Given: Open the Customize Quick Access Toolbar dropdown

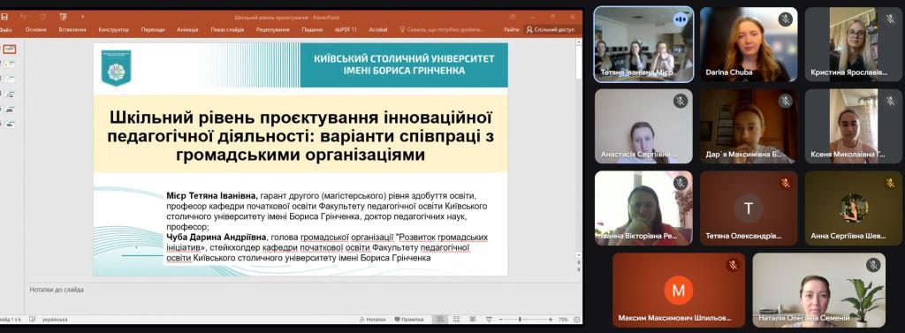Looking at the screenshot, I should [82, 18].
